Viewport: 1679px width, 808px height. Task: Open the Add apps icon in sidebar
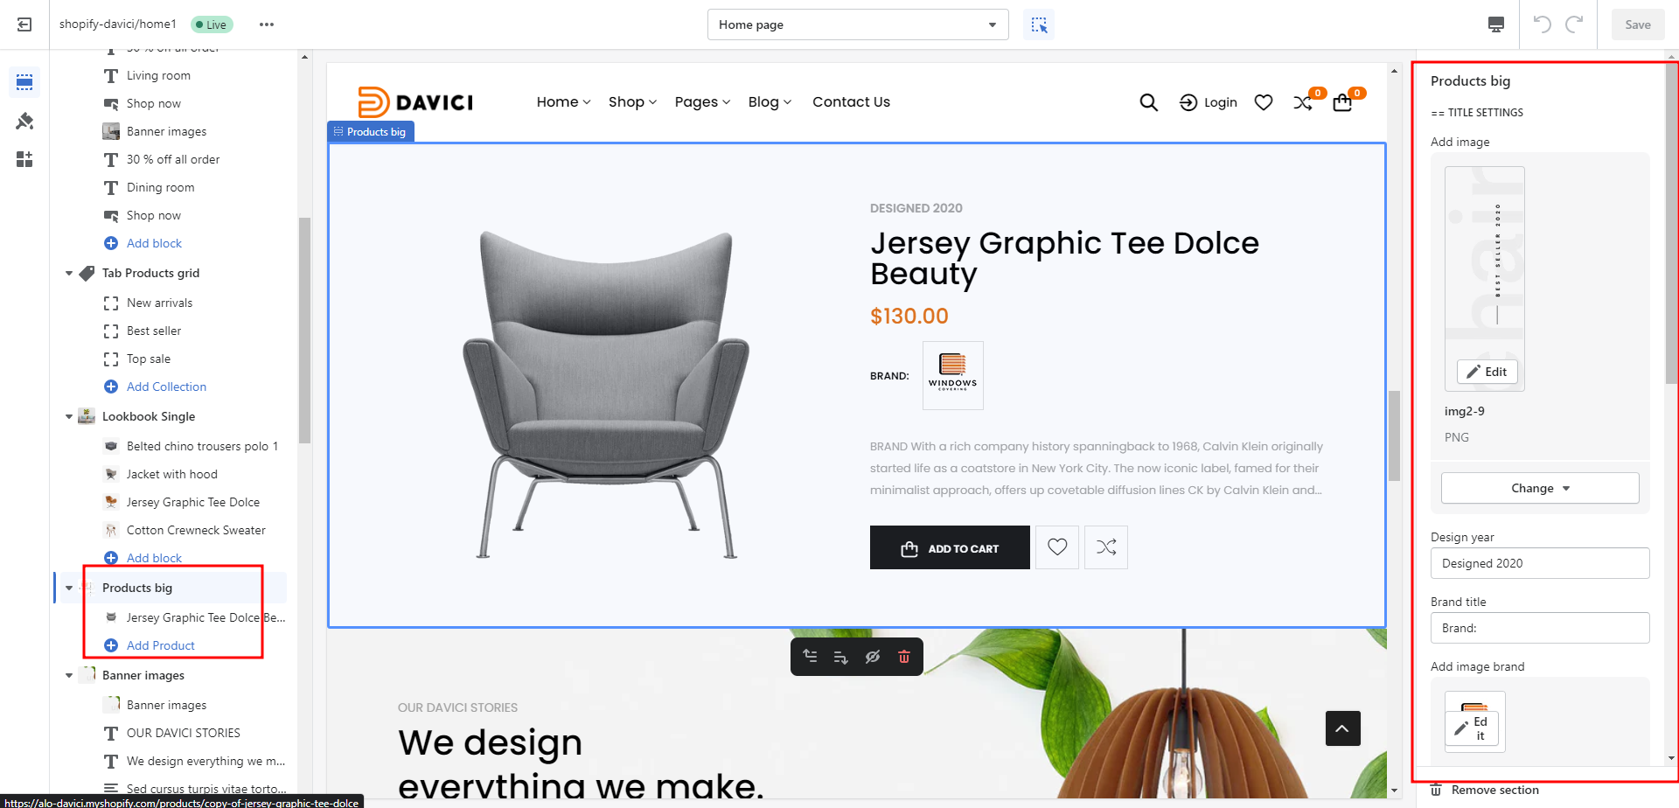point(24,159)
